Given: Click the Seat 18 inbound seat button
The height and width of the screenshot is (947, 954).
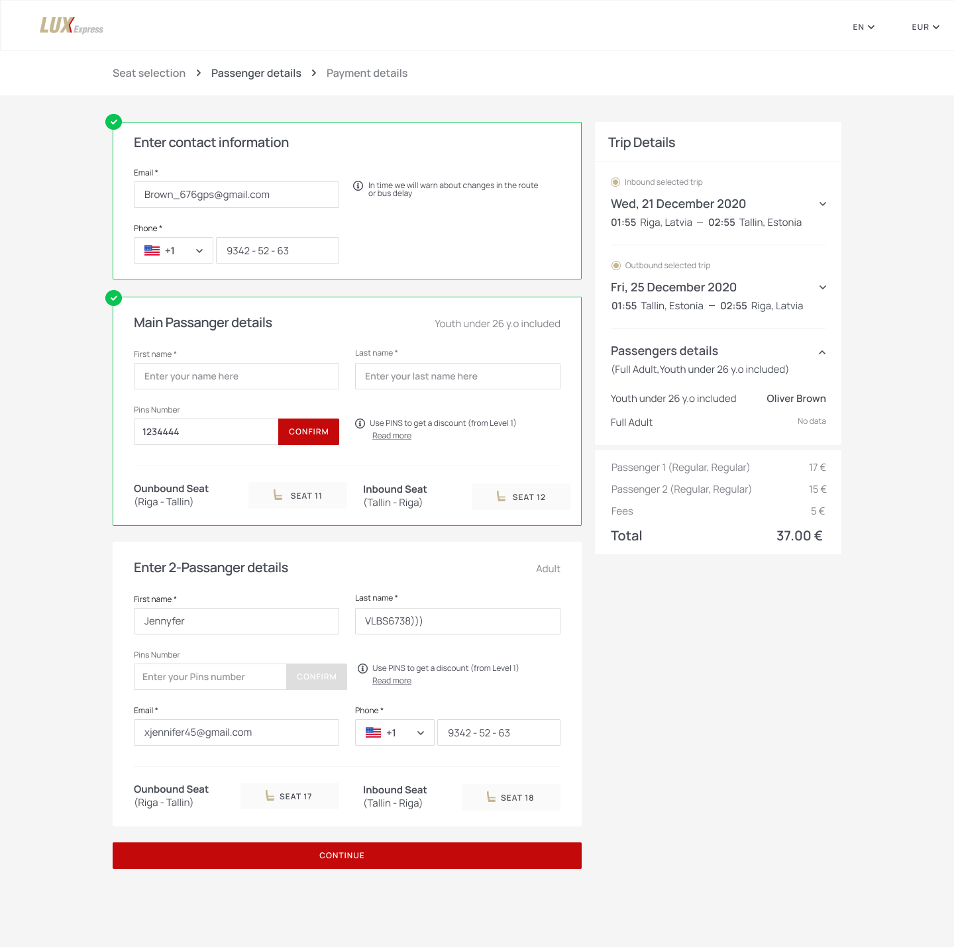Looking at the screenshot, I should (511, 797).
